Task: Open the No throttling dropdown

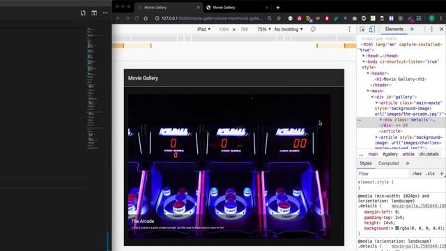Action: coord(289,29)
